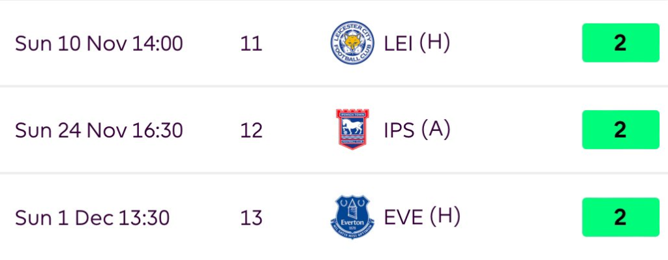The image size is (668, 260).
Task: Select the EVE (H) opponent label
Action: (x=422, y=218)
